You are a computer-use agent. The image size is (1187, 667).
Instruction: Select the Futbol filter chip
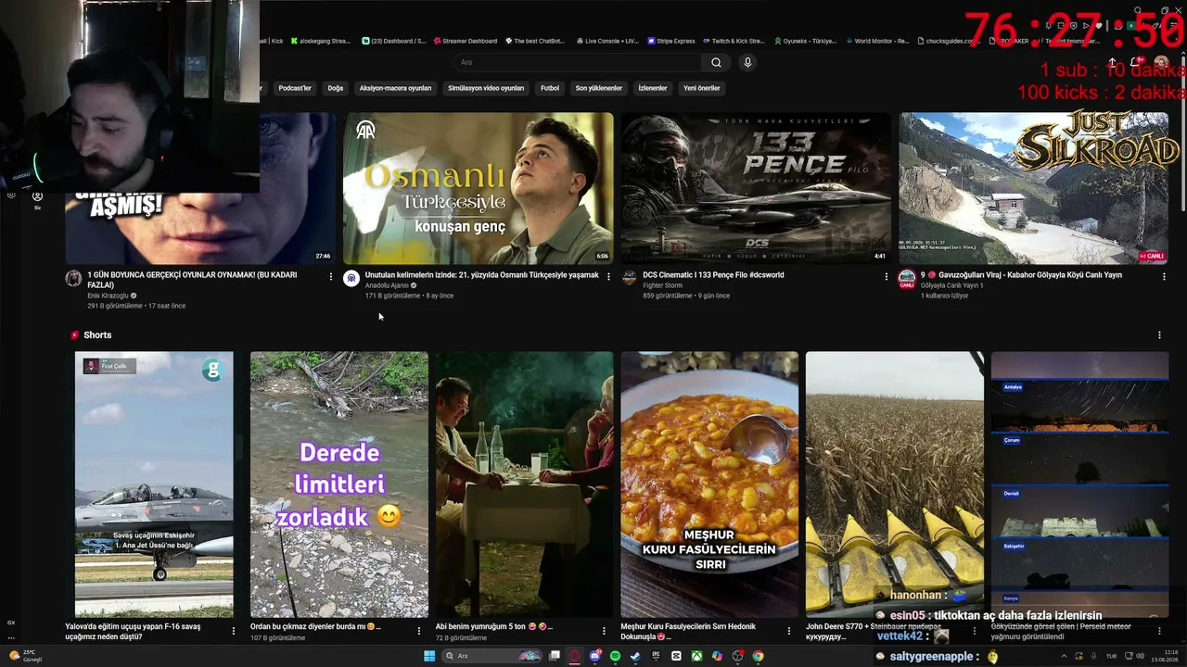[550, 88]
